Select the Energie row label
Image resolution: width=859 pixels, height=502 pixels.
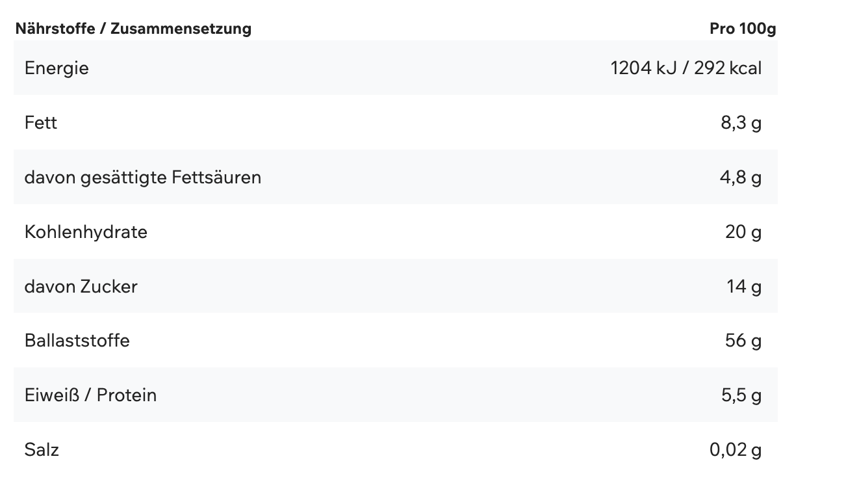57,68
